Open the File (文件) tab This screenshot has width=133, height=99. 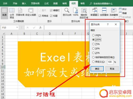pyautogui.click(x=5, y=3)
